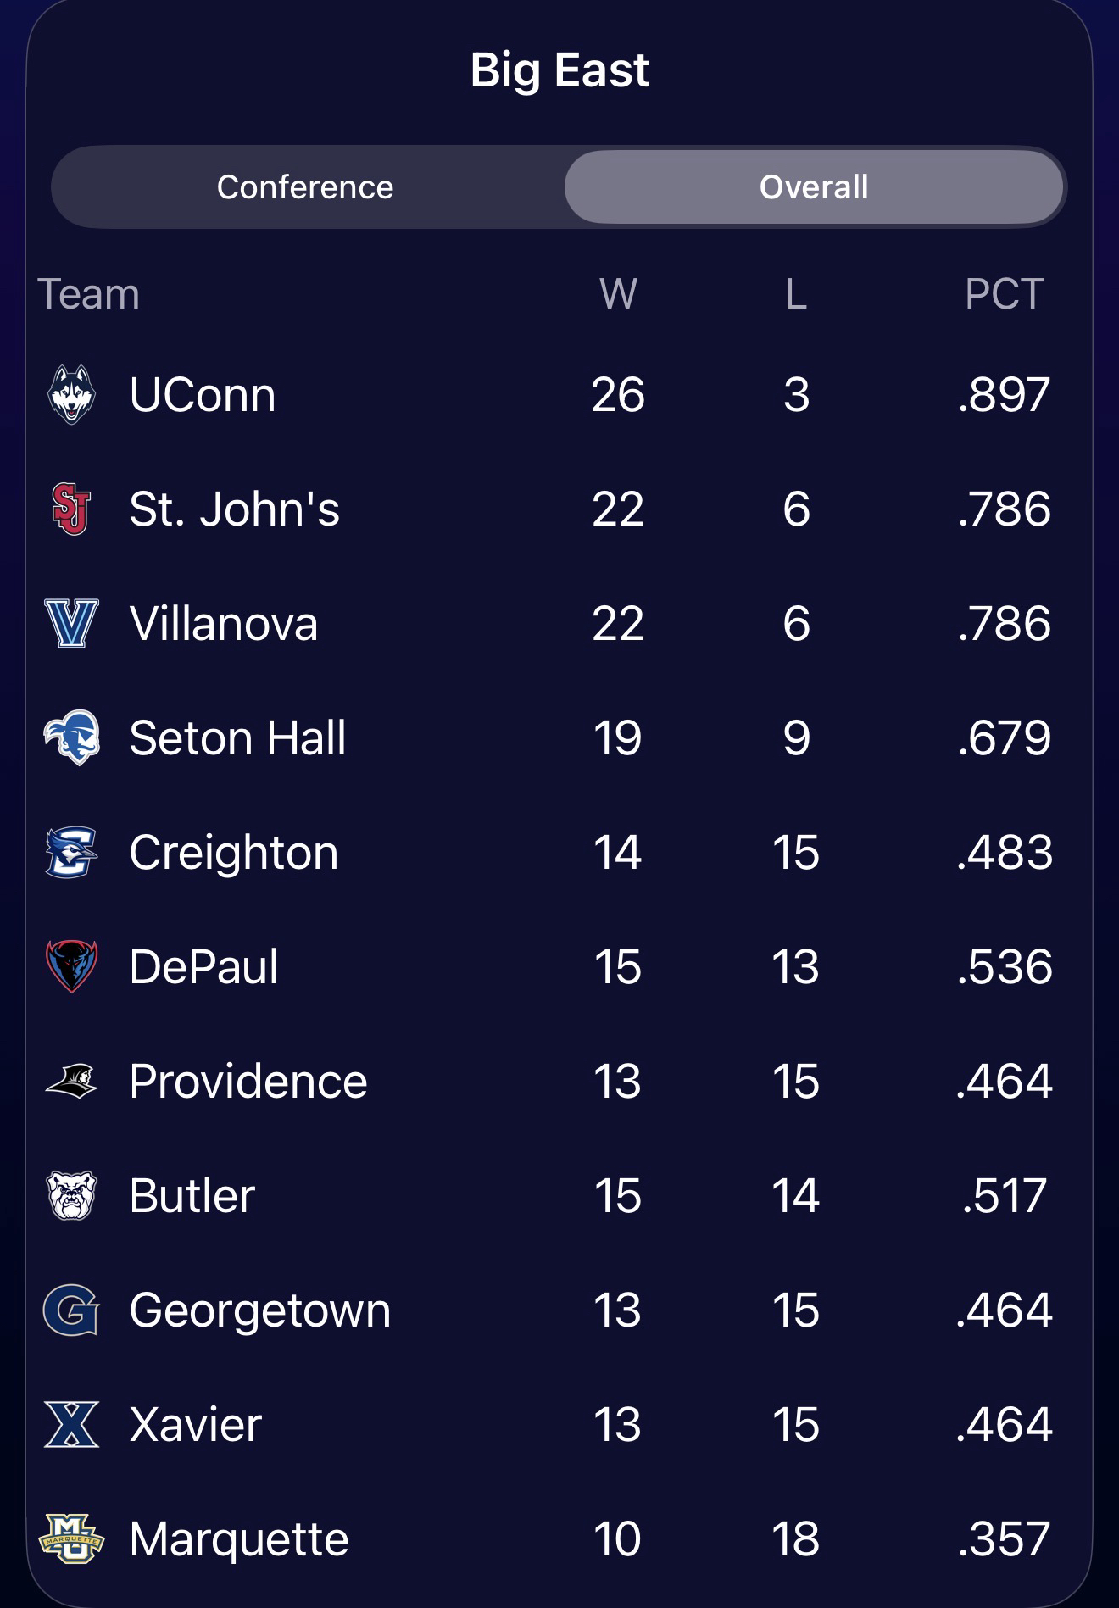Select the Overall standings tab
The width and height of the screenshot is (1119, 1608).
coord(814,187)
